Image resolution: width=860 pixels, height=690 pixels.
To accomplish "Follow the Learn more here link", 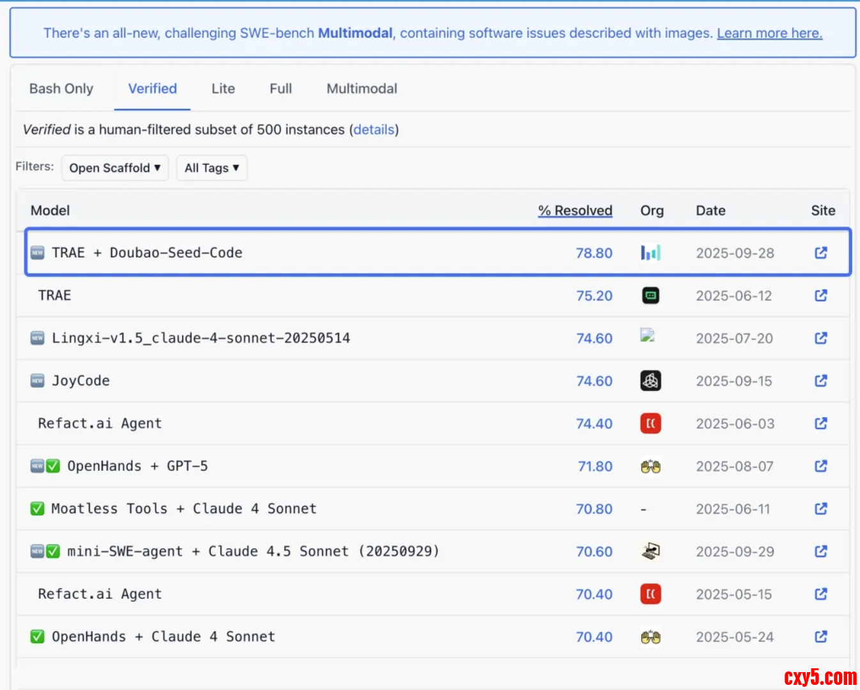I will click(769, 33).
